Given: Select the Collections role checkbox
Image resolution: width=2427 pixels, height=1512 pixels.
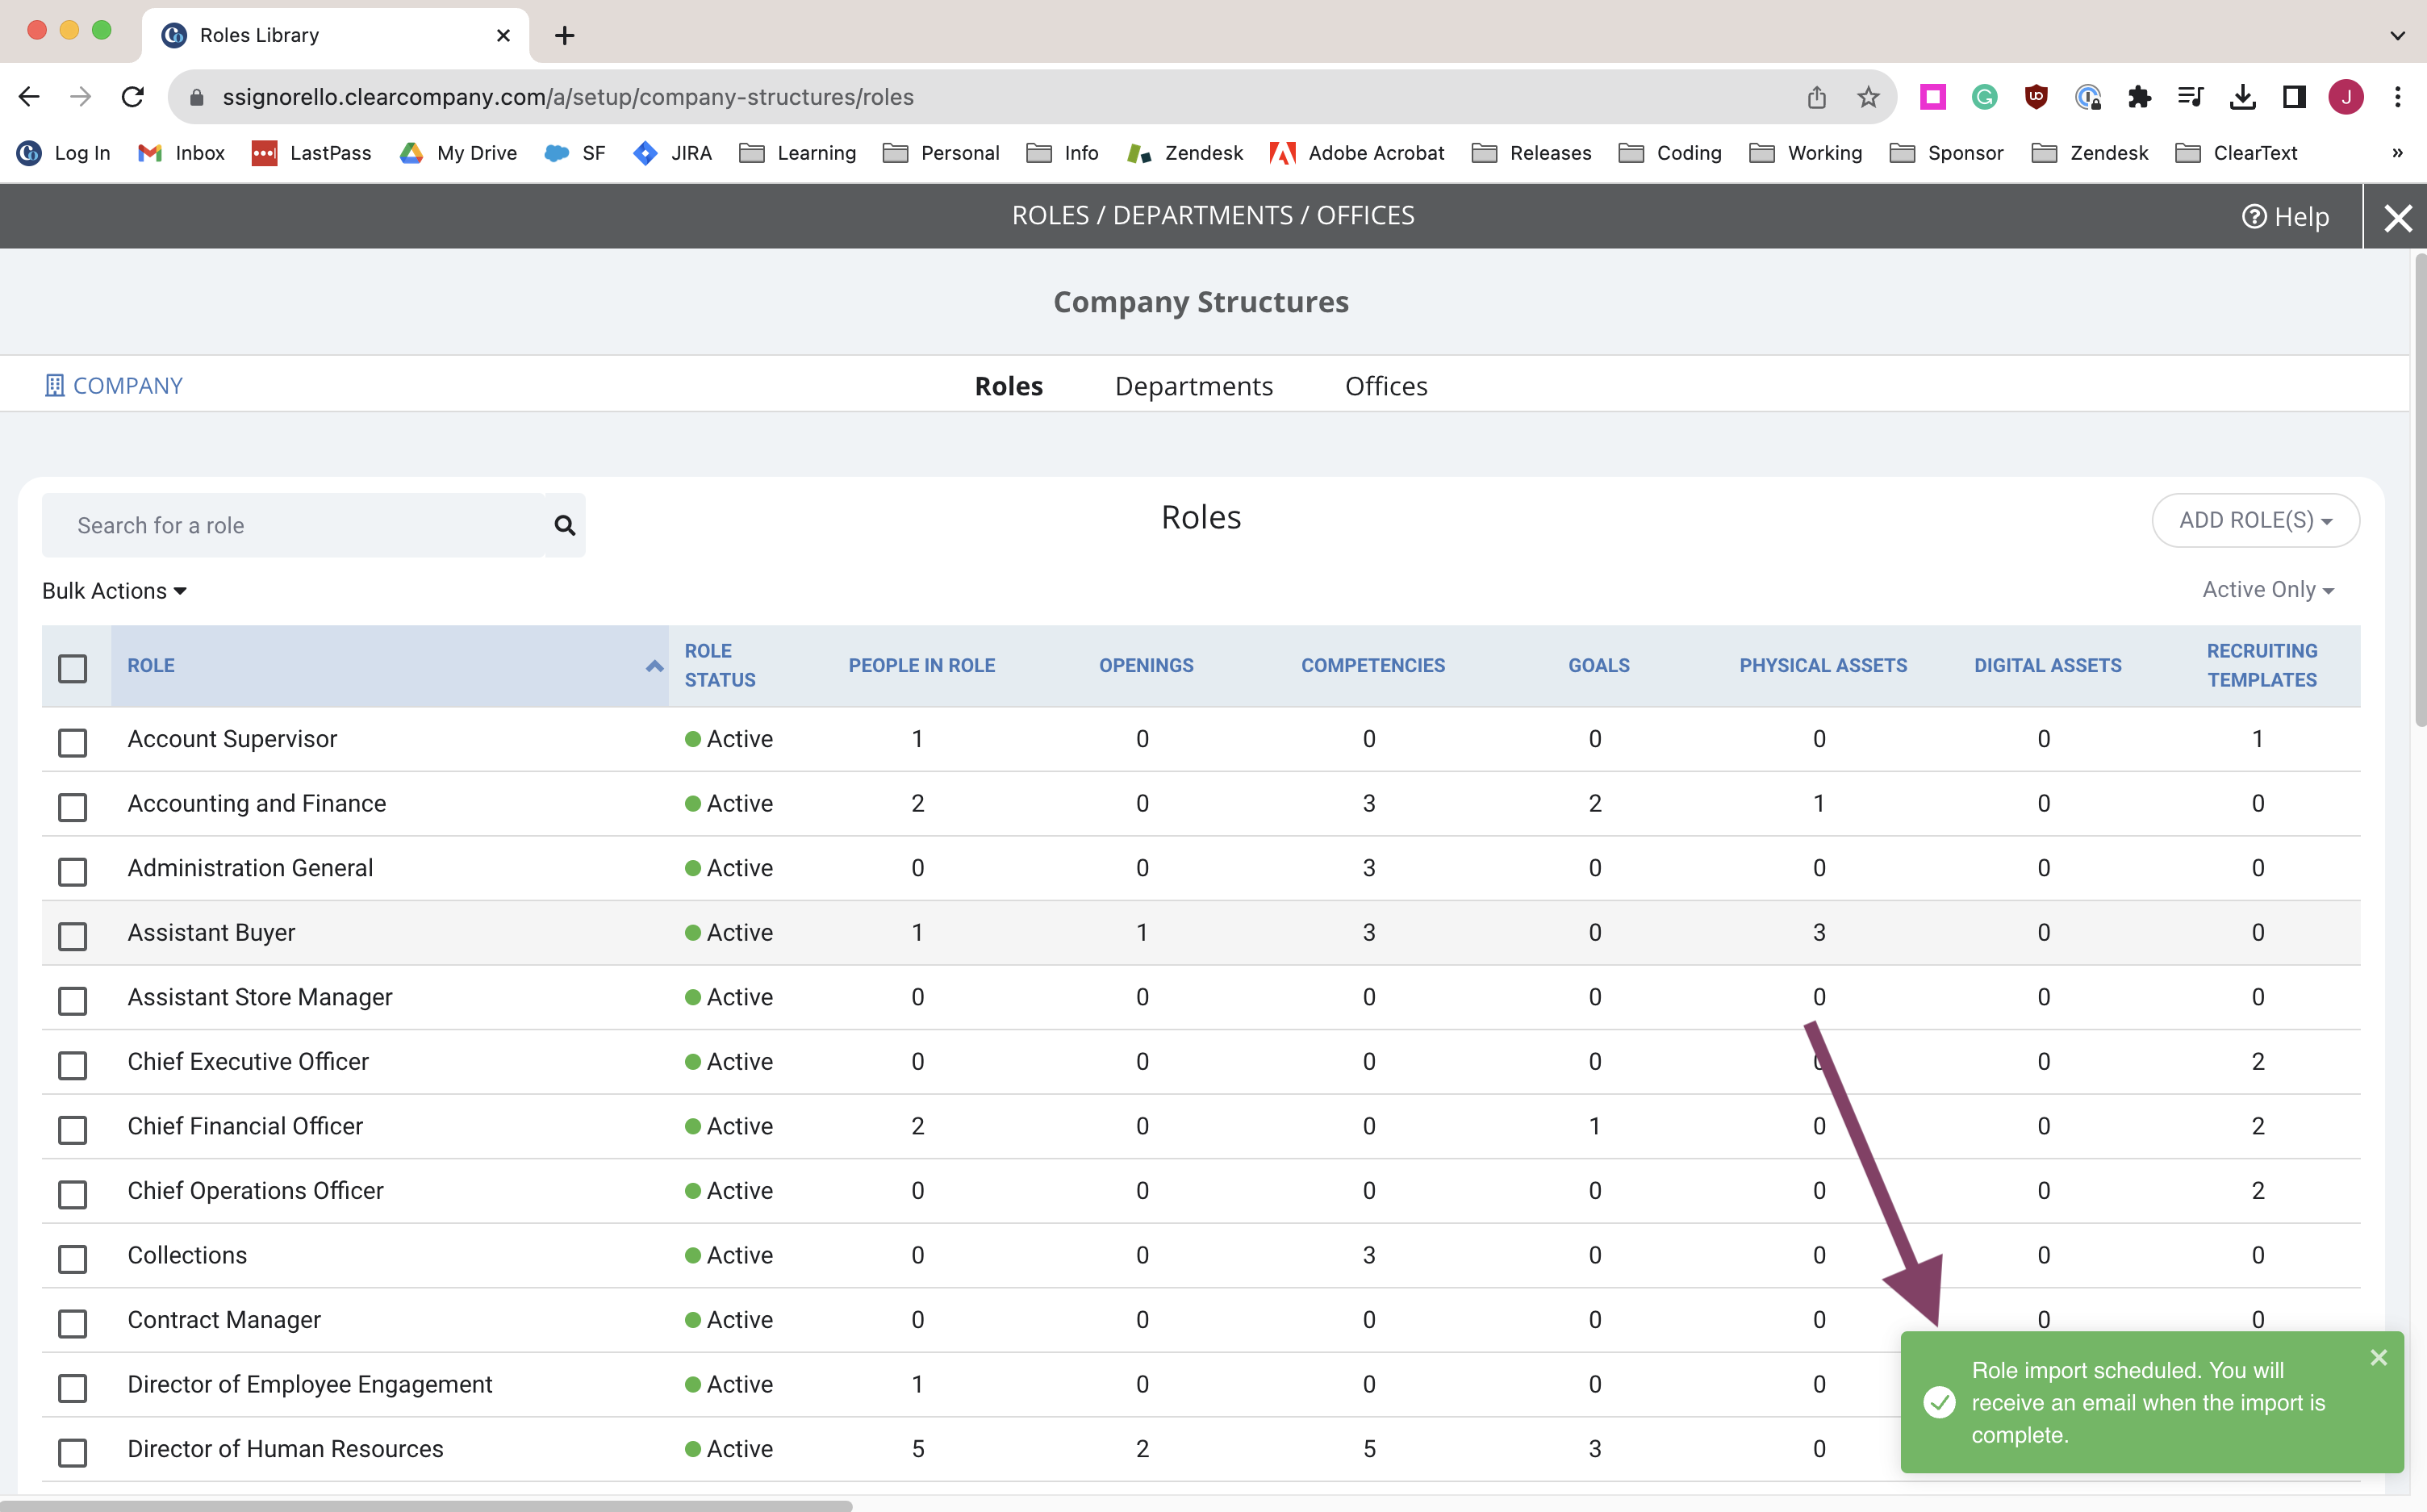Looking at the screenshot, I should (72, 1258).
